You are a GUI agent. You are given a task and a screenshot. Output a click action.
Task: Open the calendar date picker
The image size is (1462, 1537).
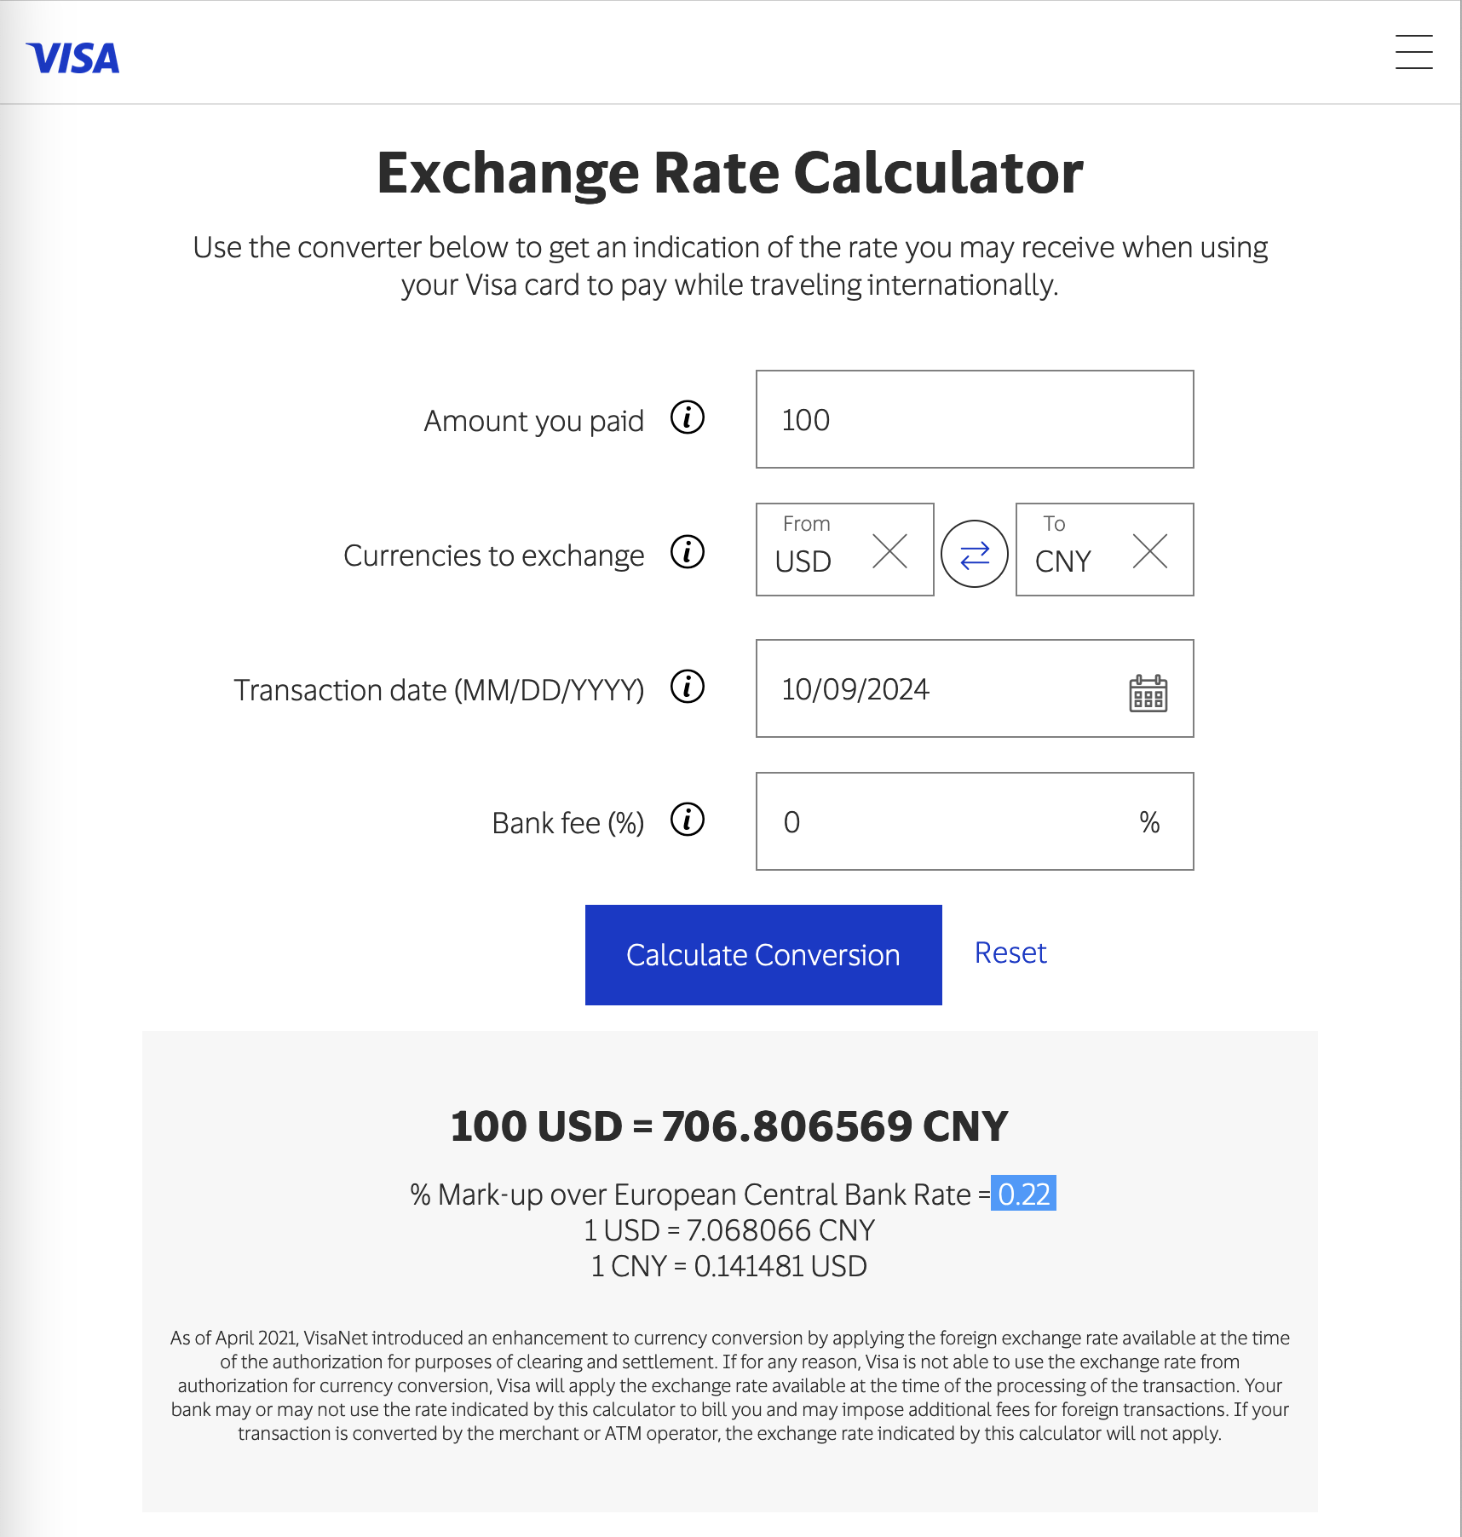coord(1148,694)
